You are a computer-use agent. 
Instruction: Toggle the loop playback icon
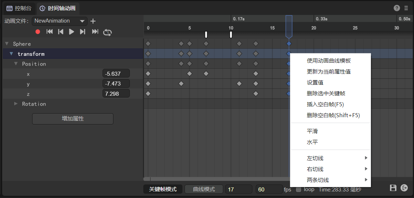pos(107,32)
